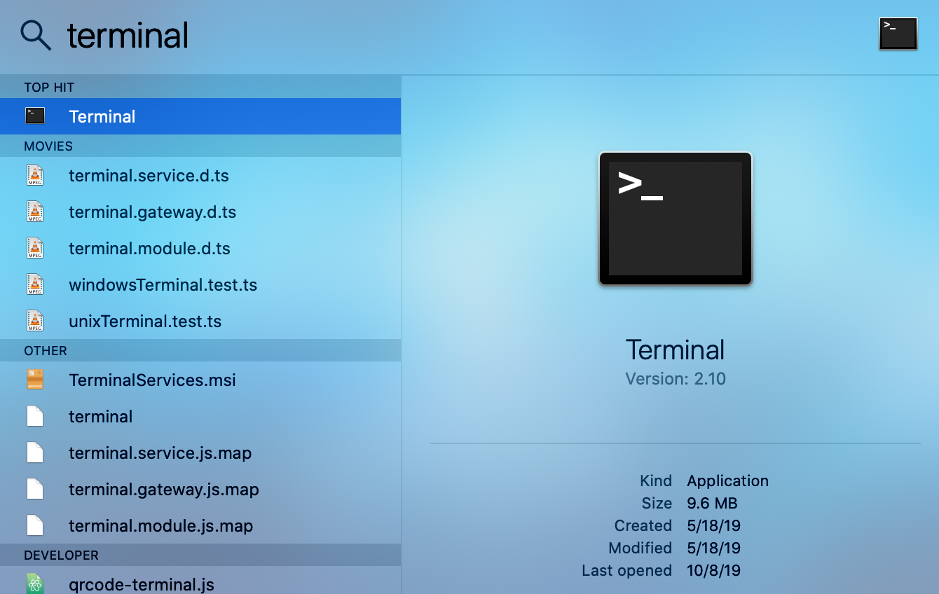The image size is (939, 594).
Task: Click Atom icon beside qrcode-terminal.js
Action: point(35,583)
